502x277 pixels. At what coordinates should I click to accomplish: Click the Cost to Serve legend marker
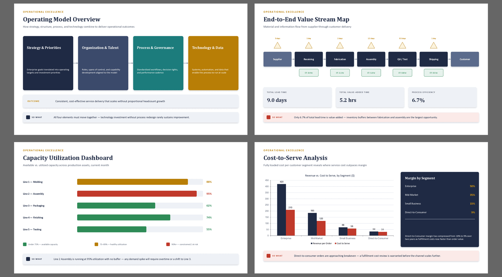pos(335,243)
